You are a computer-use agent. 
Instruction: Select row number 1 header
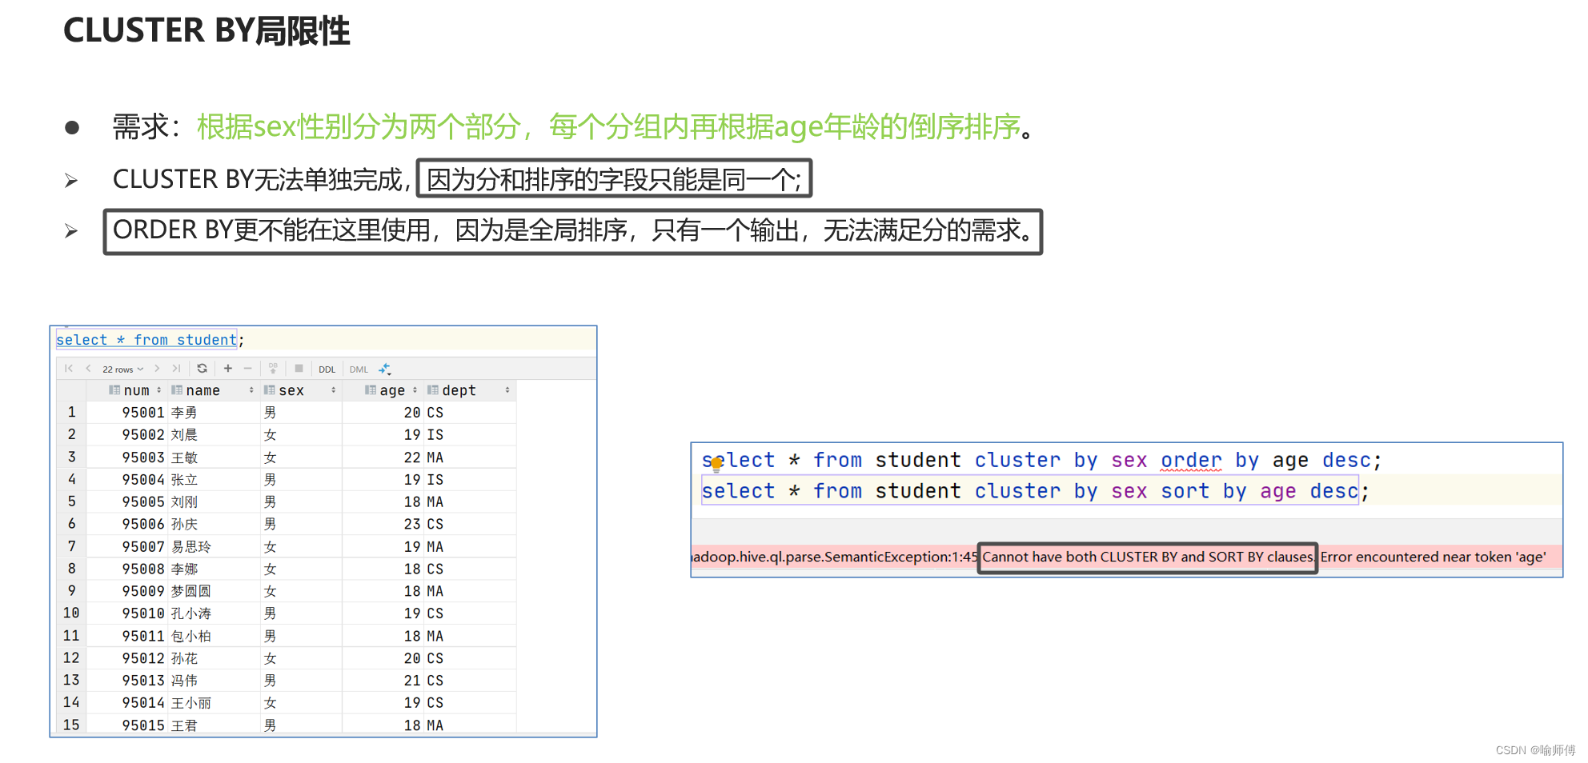71,413
